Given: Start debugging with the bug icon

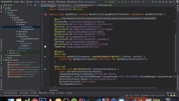Looking at the screenshot, I should (126, 2).
